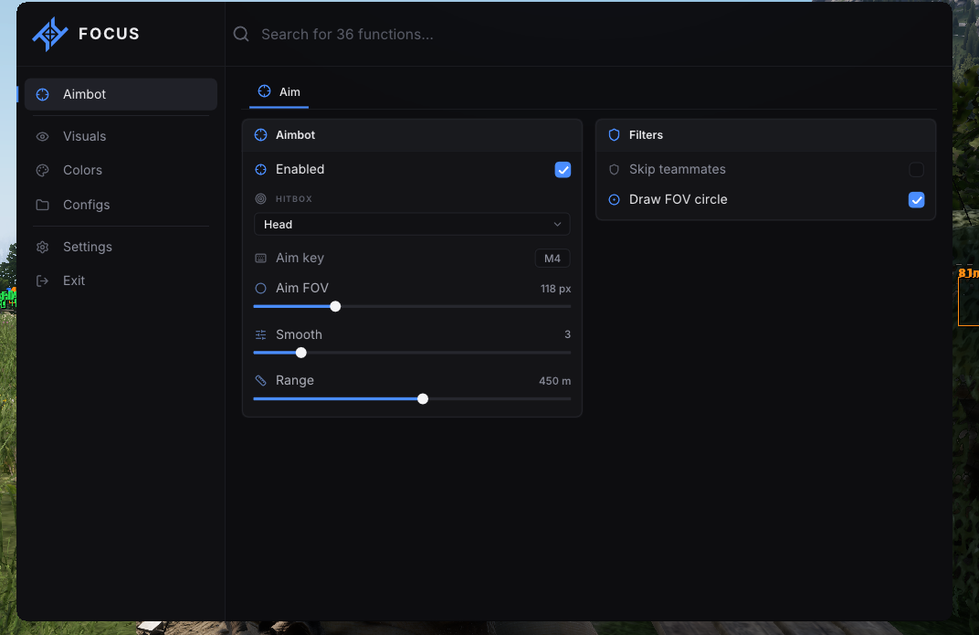Click the Exit door-arrow icon
979x635 pixels.
pyautogui.click(x=42, y=281)
